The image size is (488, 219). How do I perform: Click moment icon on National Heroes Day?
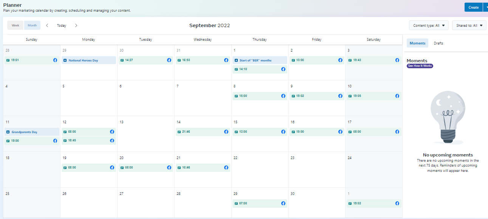(65, 60)
